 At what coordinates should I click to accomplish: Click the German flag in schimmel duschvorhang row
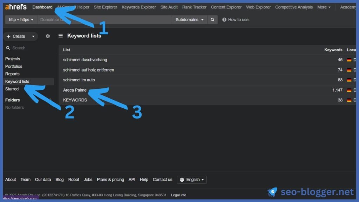(349, 60)
